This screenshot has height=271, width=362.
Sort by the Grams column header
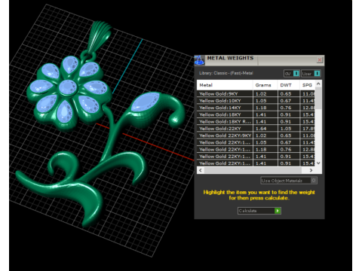(x=265, y=85)
